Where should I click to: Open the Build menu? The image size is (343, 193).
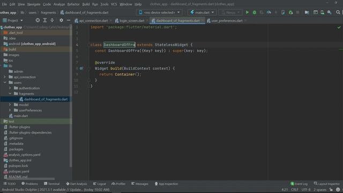pyautogui.click(x=86, y=4)
